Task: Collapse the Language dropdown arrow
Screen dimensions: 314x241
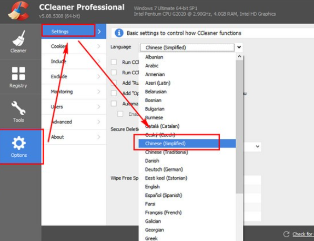Action: pyautogui.click(x=239, y=47)
